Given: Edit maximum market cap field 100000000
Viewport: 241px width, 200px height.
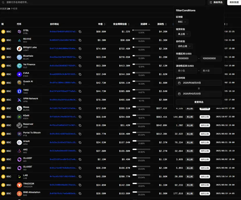Looking at the screenshot, I should click(211, 58).
